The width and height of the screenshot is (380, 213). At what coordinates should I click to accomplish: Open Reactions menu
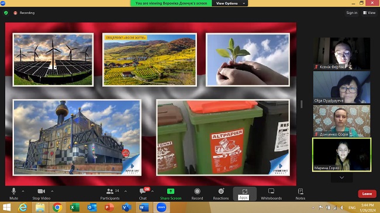(221, 194)
